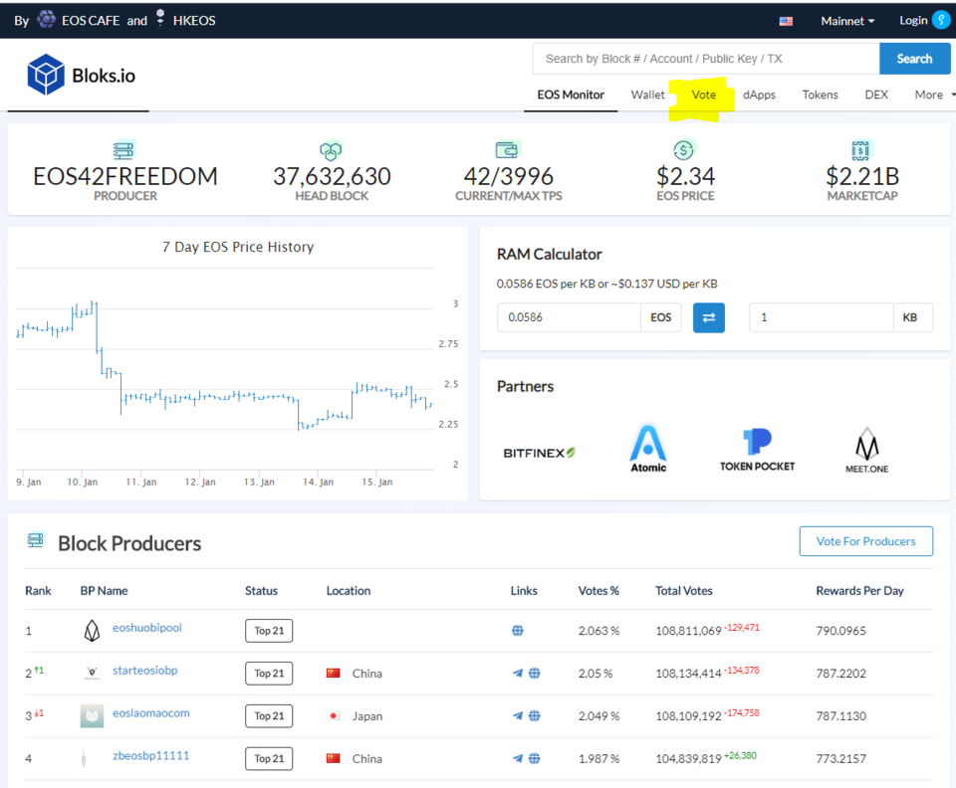956x788 pixels.
Task: Click the Head Block cubes icon
Action: point(331,150)
